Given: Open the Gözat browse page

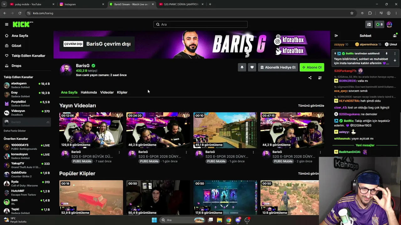Looking at the screenshot, I should pyautogui.click(x=16, y=46).
